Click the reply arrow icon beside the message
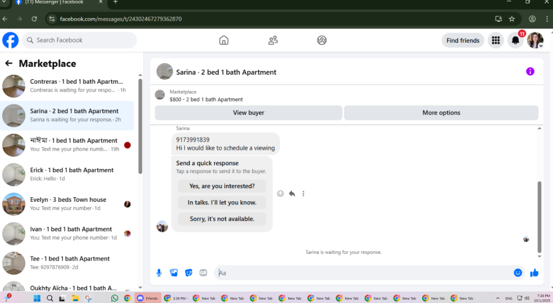 pyautogui.click(x=292, y=193)
